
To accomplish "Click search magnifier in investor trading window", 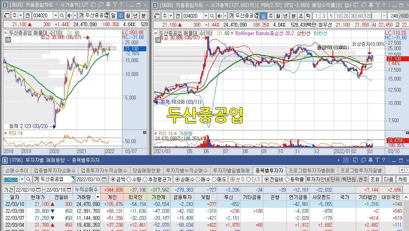I will coord(29,179).
